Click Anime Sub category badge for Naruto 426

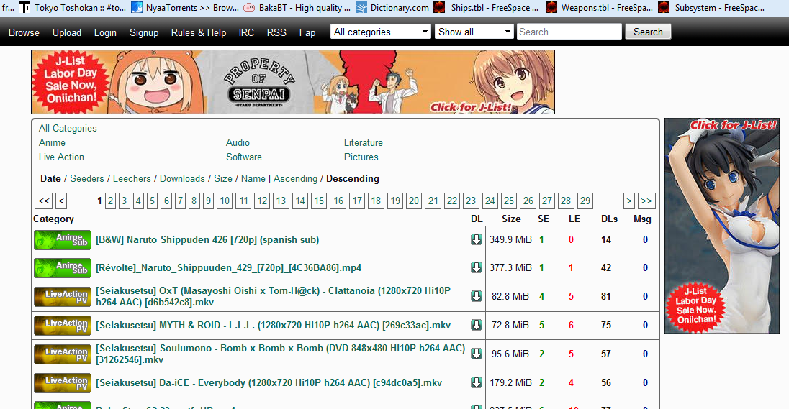tap(63, 239)
